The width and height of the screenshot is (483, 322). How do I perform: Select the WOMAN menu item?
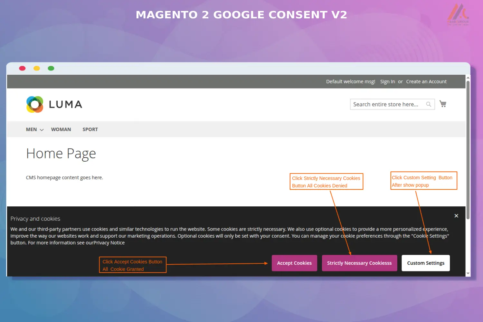pyautogui.click(x=61, y=129)
